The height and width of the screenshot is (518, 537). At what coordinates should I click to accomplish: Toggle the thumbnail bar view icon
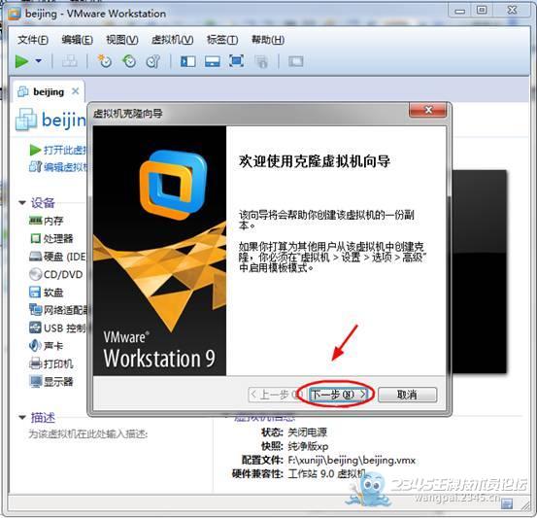213,61
